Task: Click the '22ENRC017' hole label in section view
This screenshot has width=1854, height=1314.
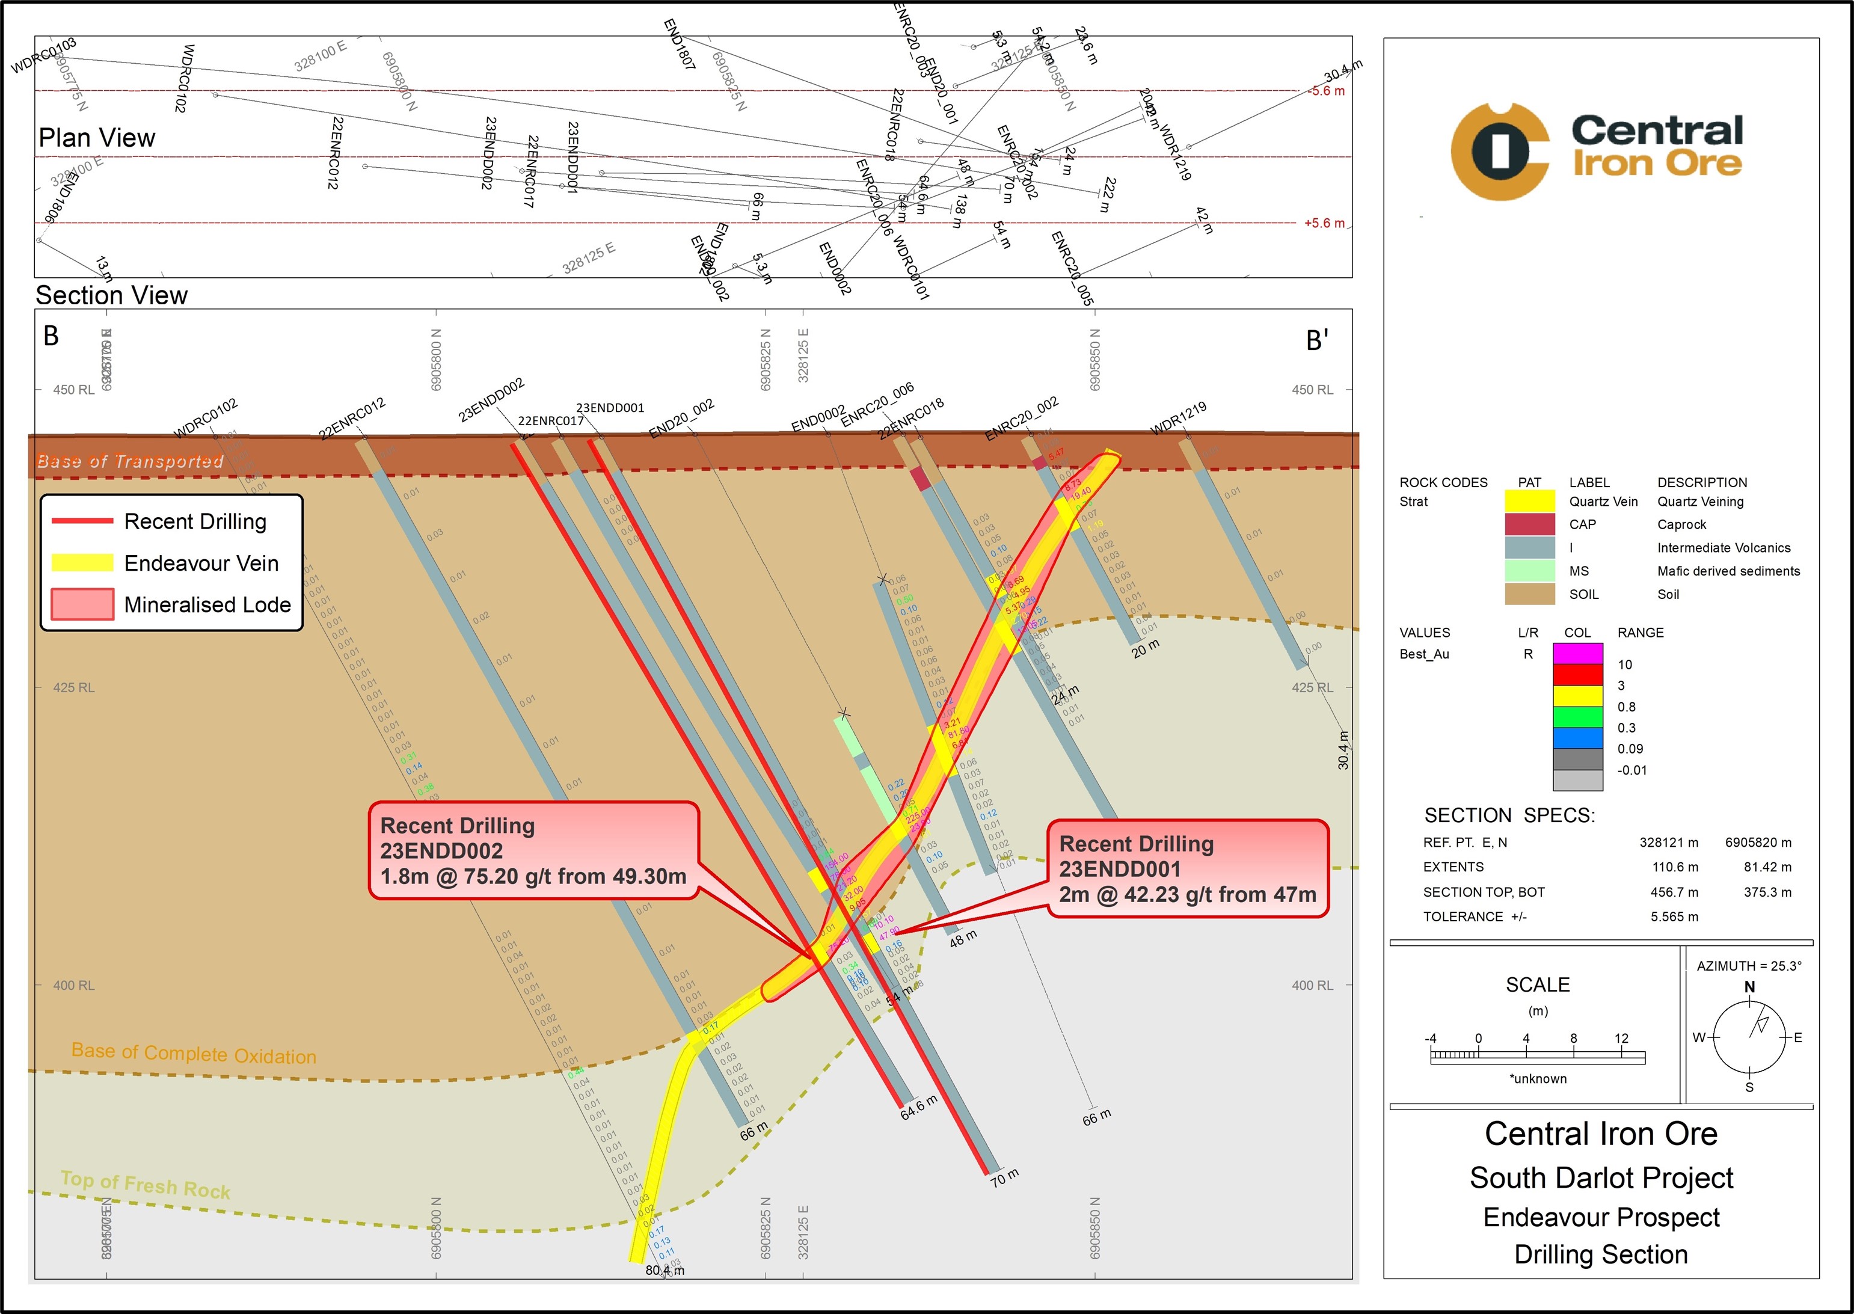Action: coord(551,421)
